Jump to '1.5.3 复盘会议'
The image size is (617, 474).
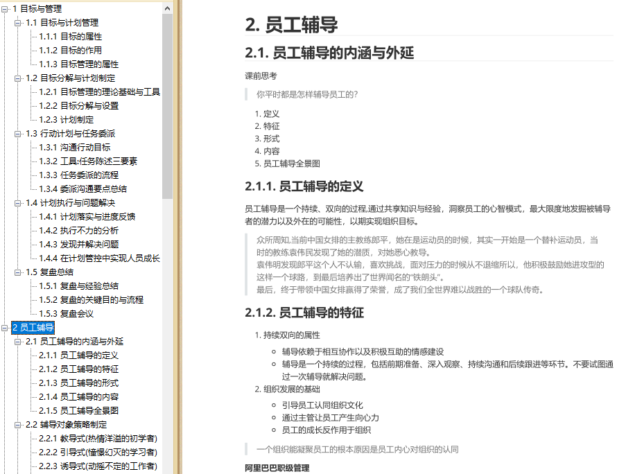[x=66, y=314]
